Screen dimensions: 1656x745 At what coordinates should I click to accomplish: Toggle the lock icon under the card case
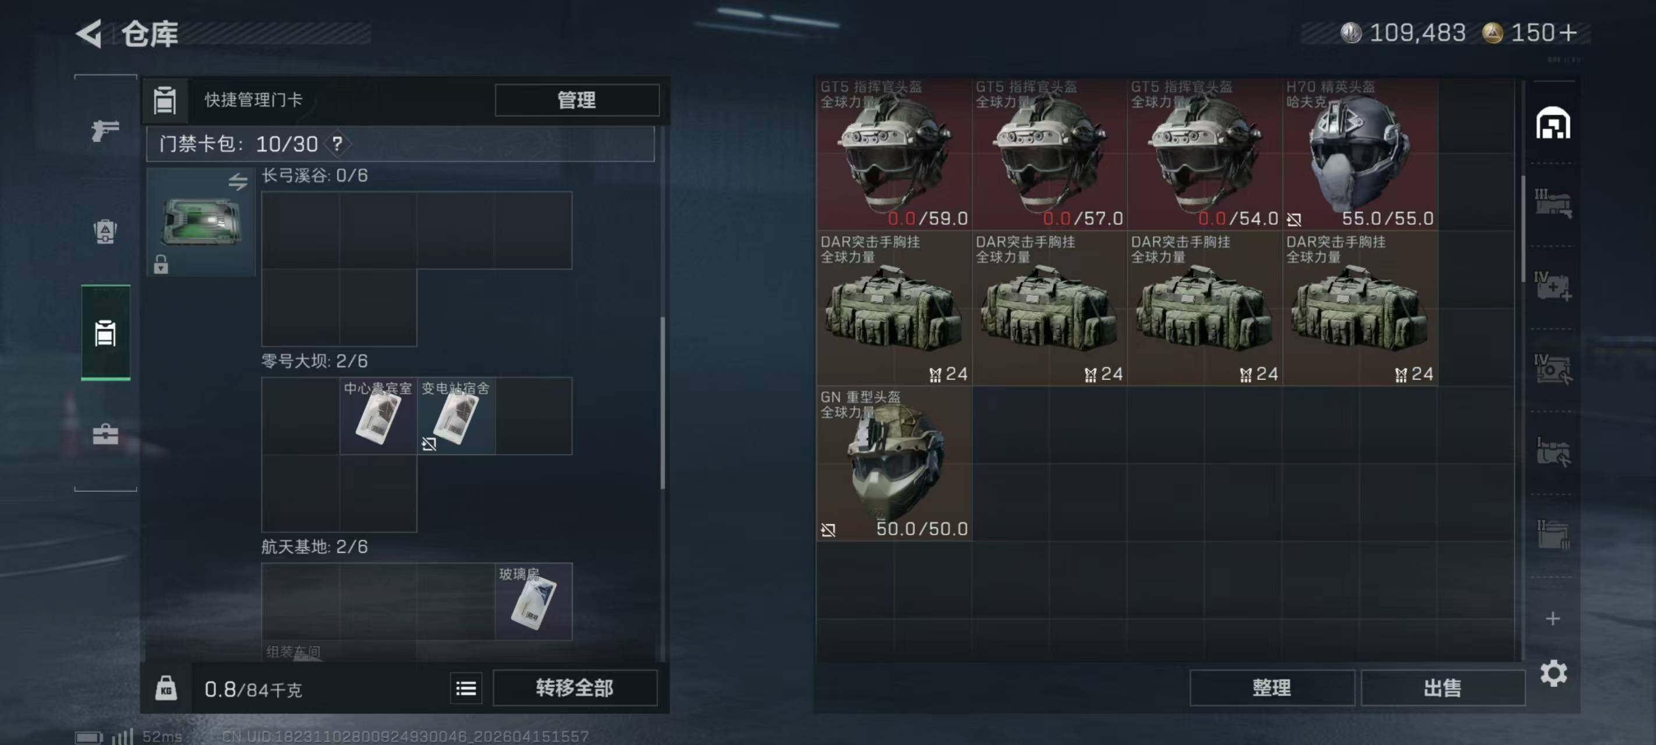point(161,264)
